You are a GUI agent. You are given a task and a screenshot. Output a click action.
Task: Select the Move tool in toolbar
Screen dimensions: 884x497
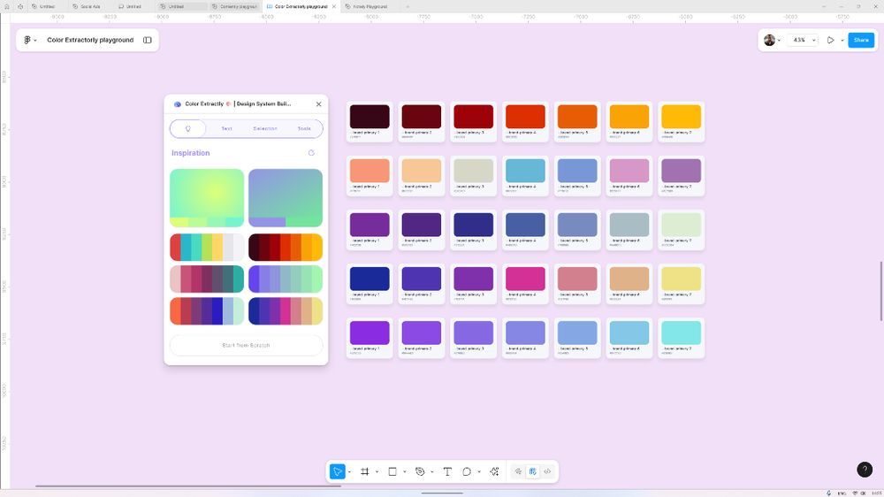pos(338,471)
